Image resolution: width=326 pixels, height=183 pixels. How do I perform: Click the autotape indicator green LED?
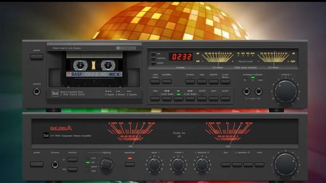tap(253, 77)
